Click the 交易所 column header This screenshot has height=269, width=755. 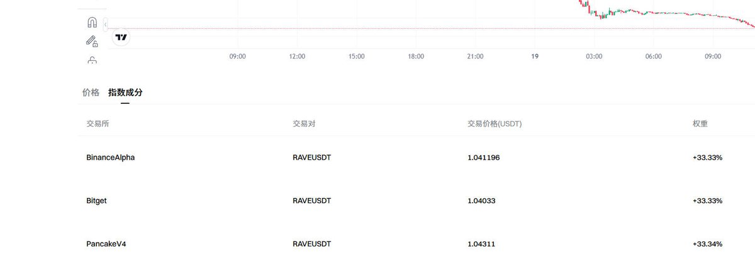click(x=98, y=124)
